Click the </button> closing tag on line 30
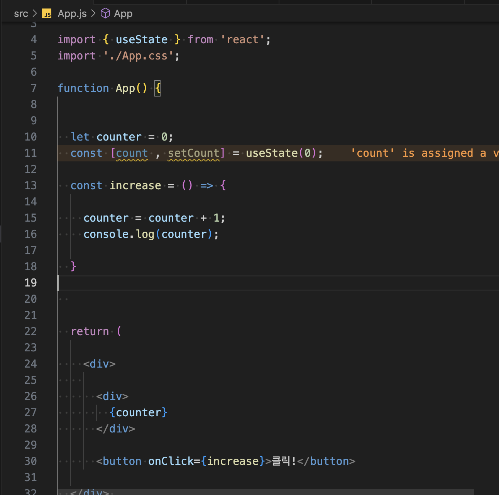 326,461
